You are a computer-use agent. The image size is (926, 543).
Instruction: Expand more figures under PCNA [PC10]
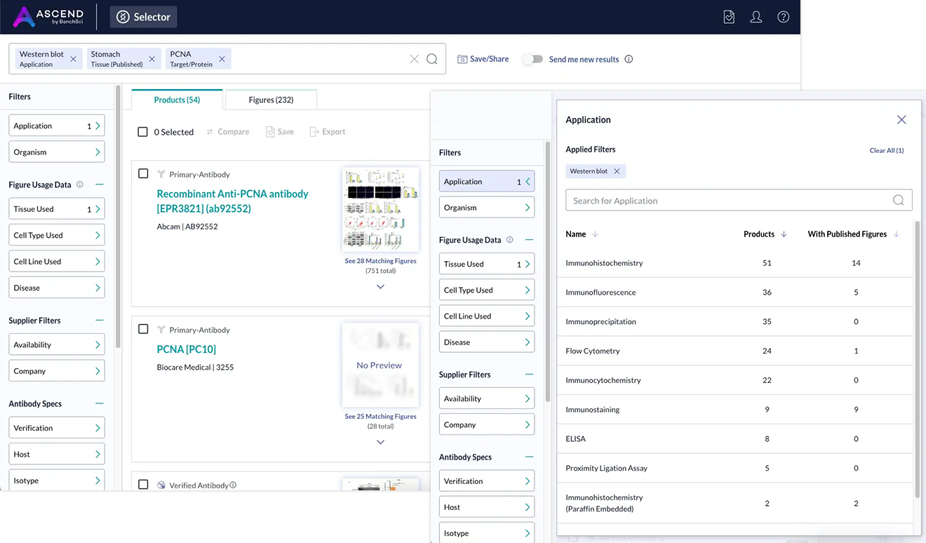(x=380, y=442)
